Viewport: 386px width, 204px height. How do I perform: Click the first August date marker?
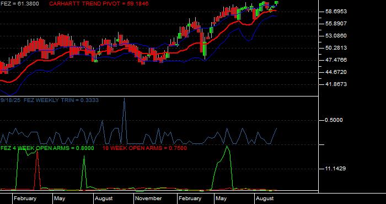click(104, 198)
